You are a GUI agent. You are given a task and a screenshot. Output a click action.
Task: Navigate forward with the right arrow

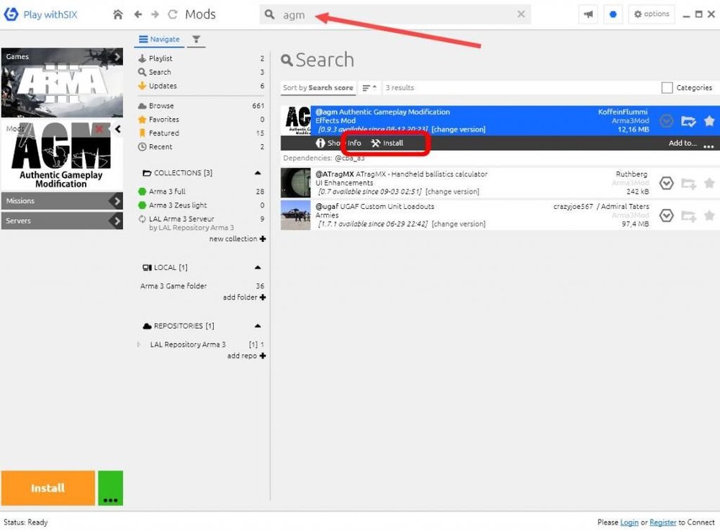pyautogui.click(x=155, y=14)
